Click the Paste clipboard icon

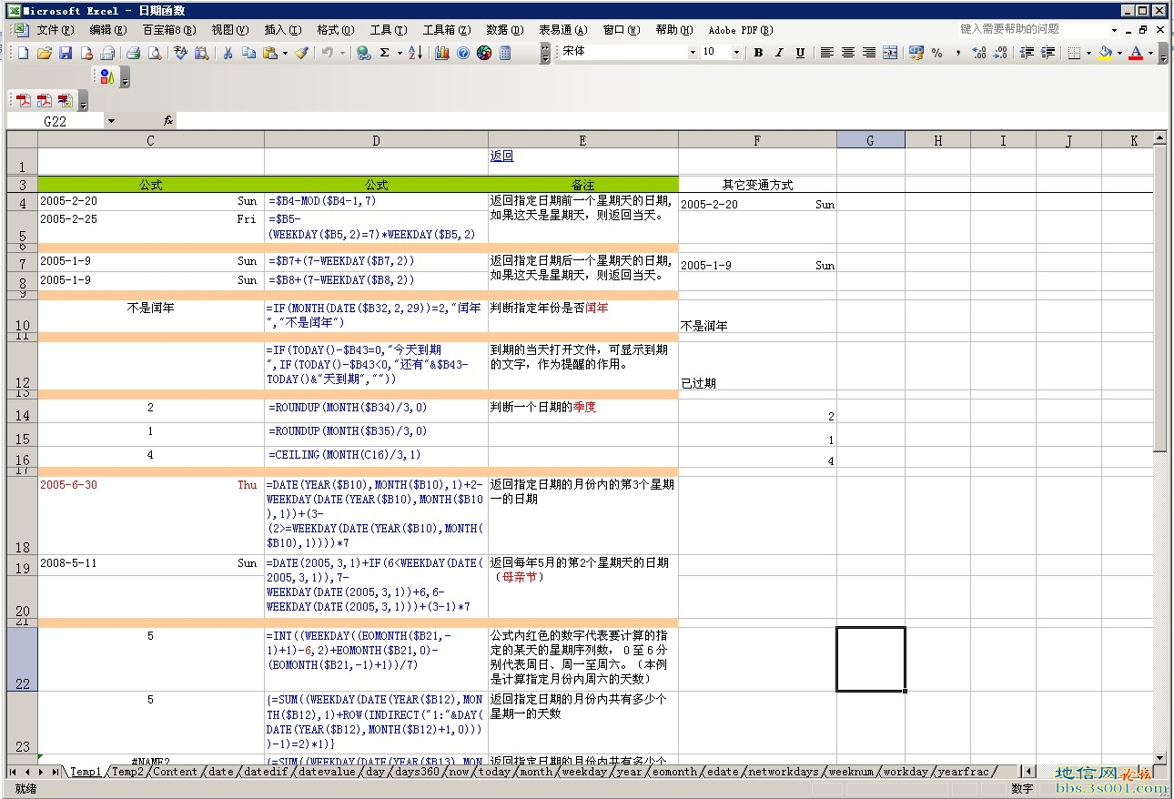point(269,53)
